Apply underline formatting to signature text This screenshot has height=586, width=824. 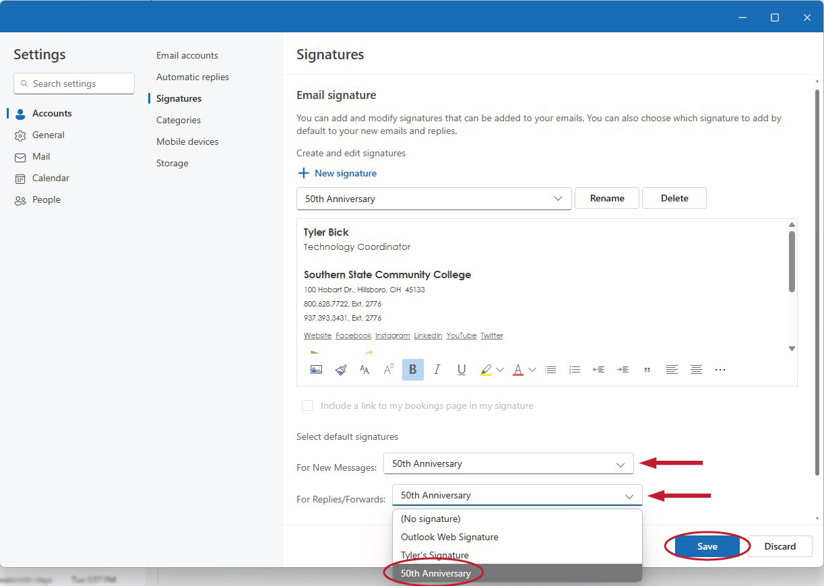(462, 370)
